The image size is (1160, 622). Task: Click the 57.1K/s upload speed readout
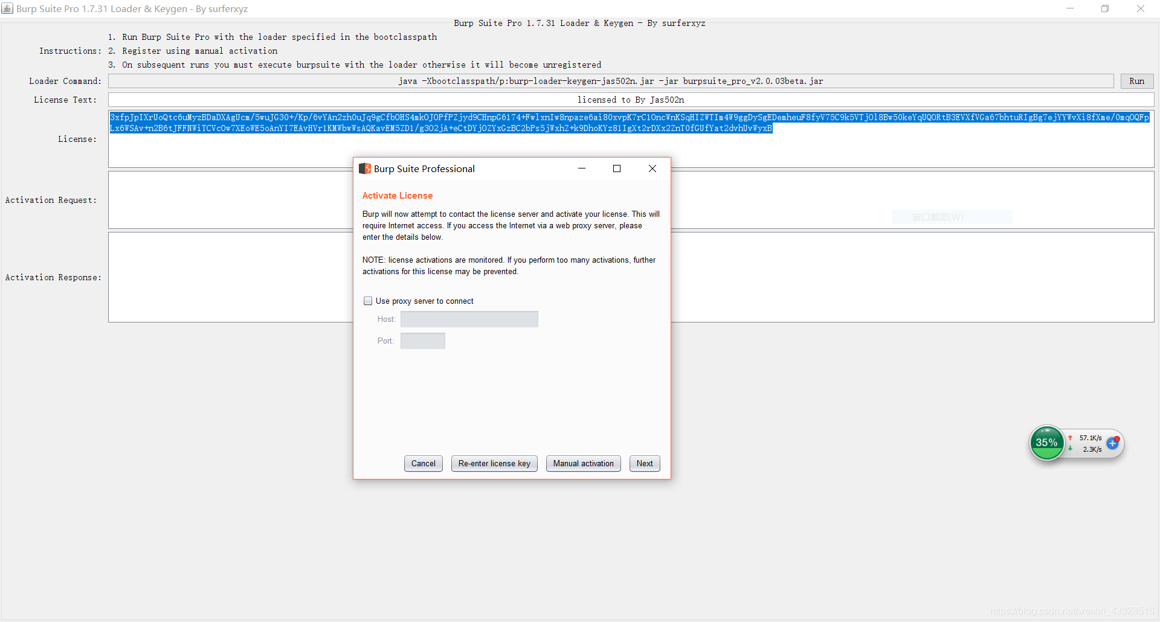tap(1091, 438)
